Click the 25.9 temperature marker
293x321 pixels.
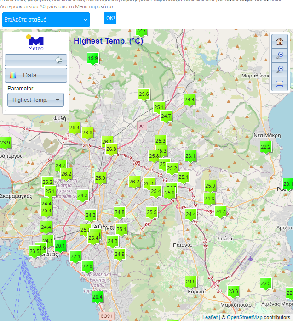[100, 178]
